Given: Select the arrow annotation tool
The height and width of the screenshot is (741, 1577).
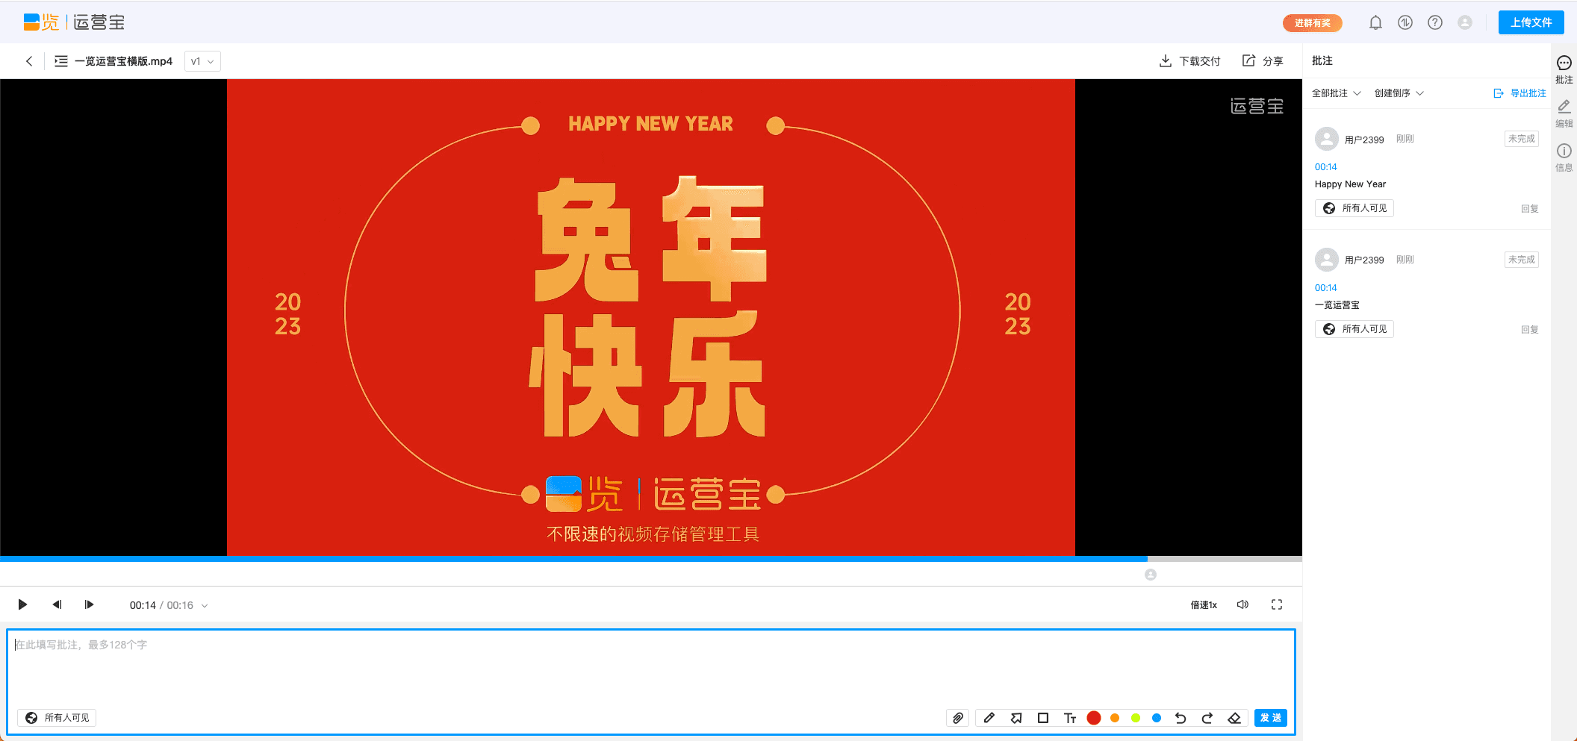Looking at the screenshot, I should point(1016,717).
